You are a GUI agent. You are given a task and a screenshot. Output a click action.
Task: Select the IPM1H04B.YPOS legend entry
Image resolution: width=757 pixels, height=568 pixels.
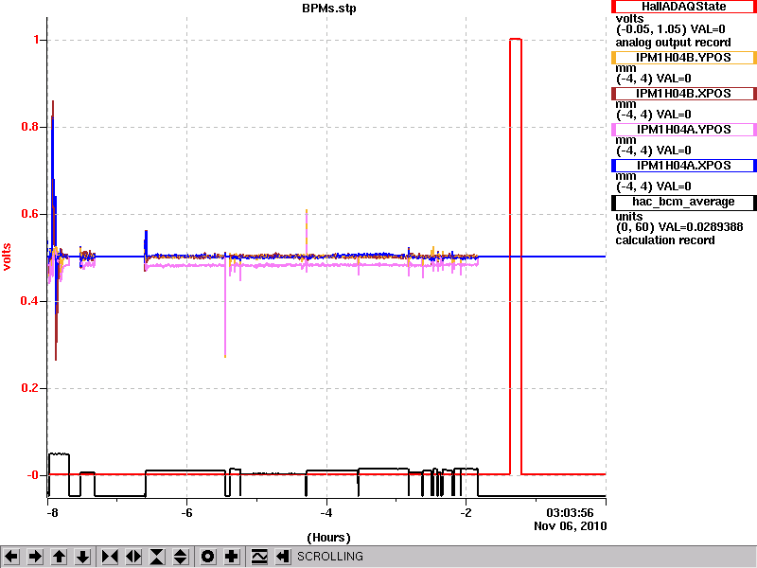(x=683, y=58)
